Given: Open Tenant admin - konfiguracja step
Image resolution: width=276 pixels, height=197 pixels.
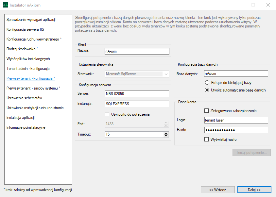Looking at the screenshot, I should (x=28, y=69).
